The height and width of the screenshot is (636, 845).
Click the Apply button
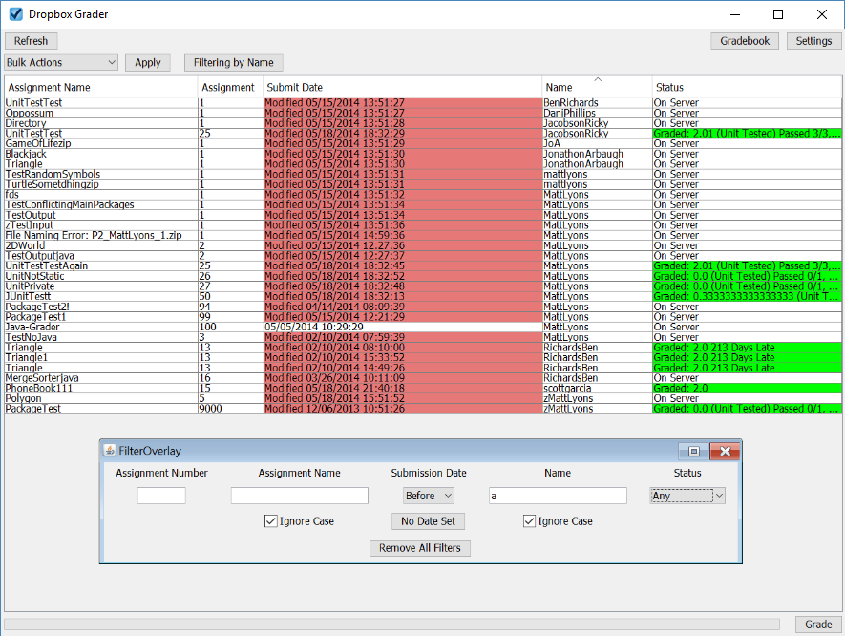click(x=148, y=62)
